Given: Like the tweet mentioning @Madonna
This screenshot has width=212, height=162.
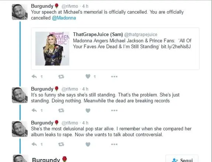Looking at the screenshot, I should 88,77.
